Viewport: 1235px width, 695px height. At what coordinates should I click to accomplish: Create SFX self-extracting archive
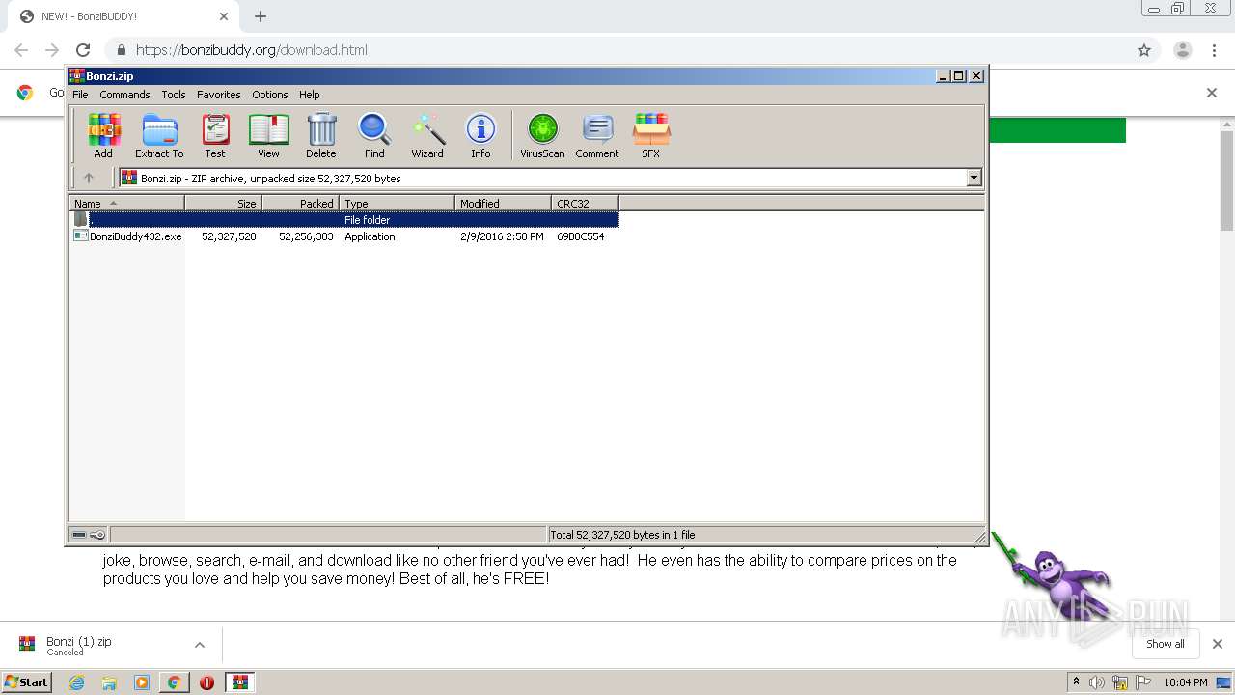(651, 135)
